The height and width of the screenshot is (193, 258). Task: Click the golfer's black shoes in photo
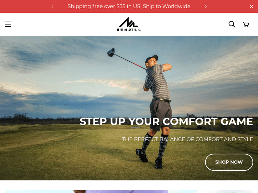149,159
